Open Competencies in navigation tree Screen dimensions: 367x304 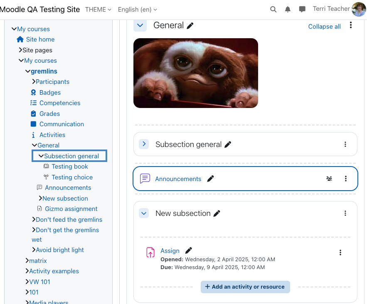[60, 103]
